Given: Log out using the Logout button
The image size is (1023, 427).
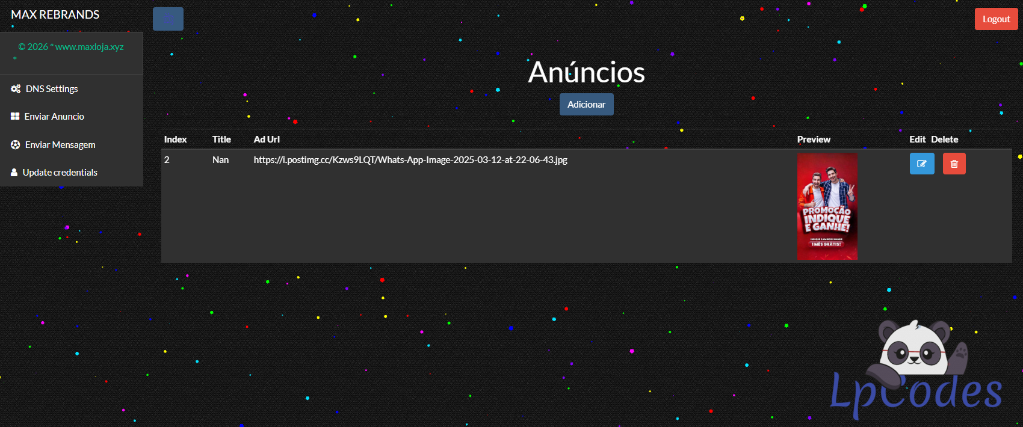Looking at the screenshot, I should coord(996,19).
